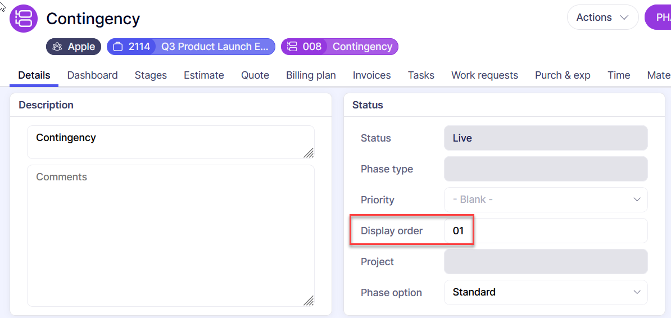
Task: Click the briefcase icon in 2114 badge
Action: (118, 47)
